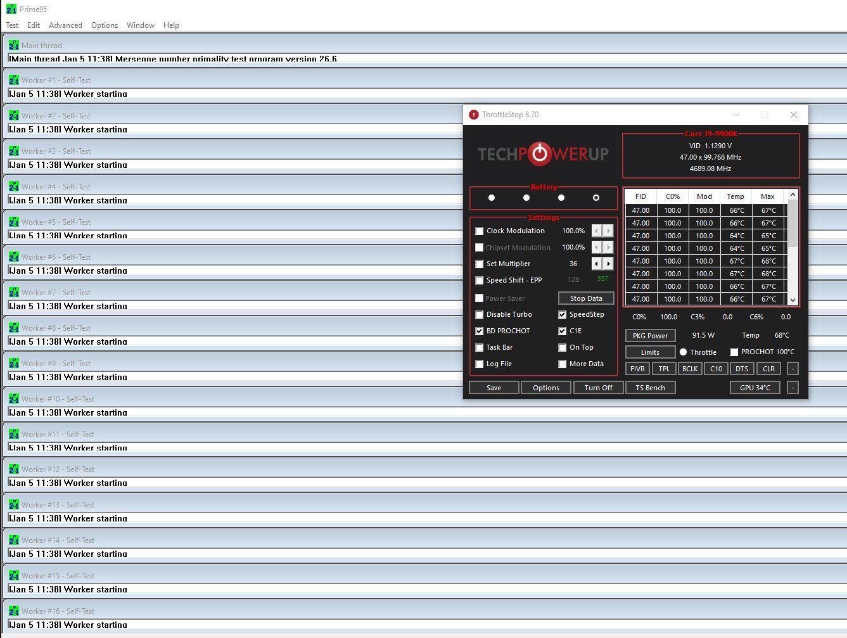Open the Options menu in Prime95

pyautogui.click(x=104, y=25)
